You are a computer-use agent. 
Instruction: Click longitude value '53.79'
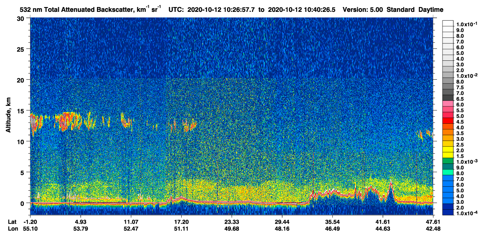pos(80,228)
